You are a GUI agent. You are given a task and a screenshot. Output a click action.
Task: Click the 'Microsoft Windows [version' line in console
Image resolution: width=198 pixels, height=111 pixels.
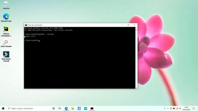tap(44, 28)
